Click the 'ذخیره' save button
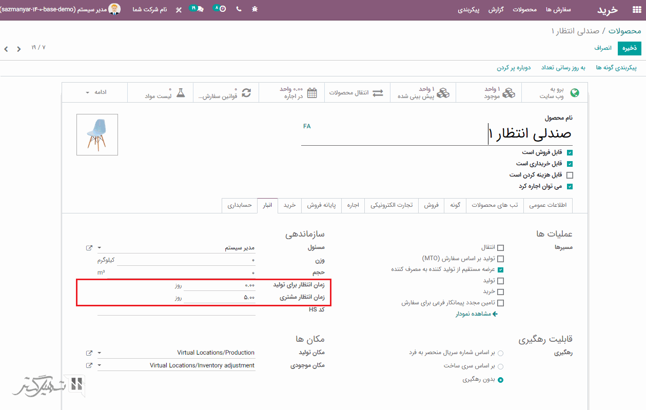Screen dimensions: 646x410 (630, 48)
